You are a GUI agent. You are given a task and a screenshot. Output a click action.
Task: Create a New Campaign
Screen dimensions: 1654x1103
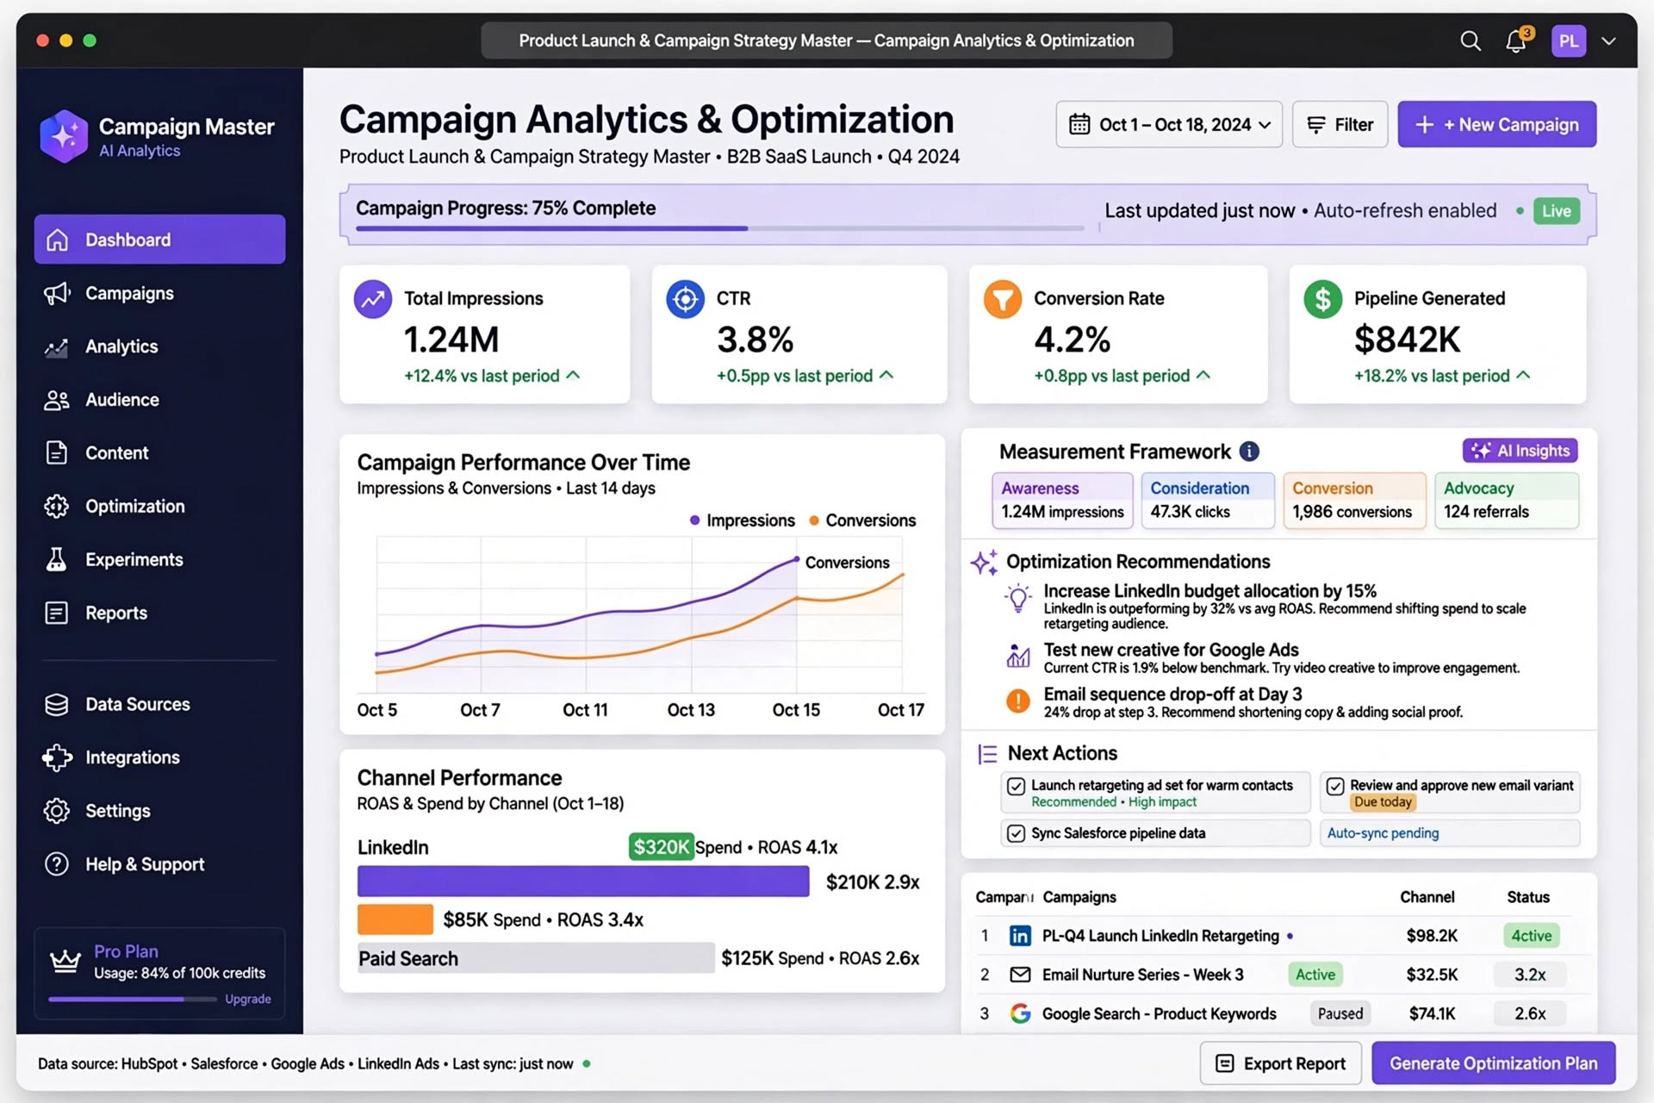point(1496,125)
